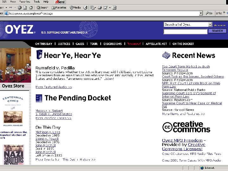This screenshot has width=228, height=171.
Task: Open JUSTICES nav item
Action: tap(64, 44)
